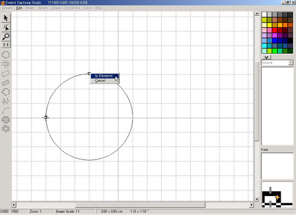The height and width of the screenshot is (215, 296).
Task: Select the curved line tool
Action: tap(6, 110)
